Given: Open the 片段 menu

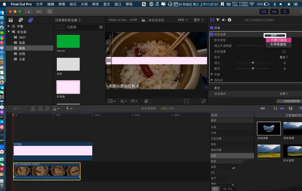Looking at the screenshot, I should click(84, 4).
